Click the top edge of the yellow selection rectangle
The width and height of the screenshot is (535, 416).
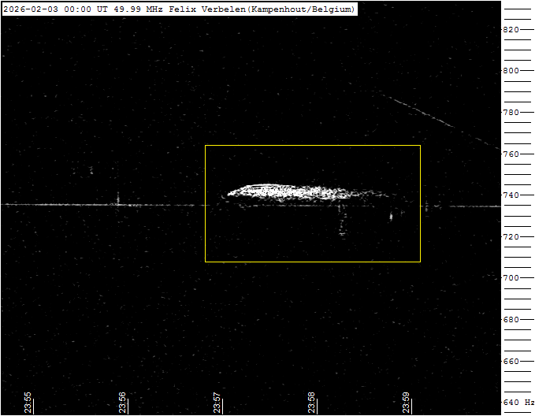pyautogui.click(x=312, y=145)
